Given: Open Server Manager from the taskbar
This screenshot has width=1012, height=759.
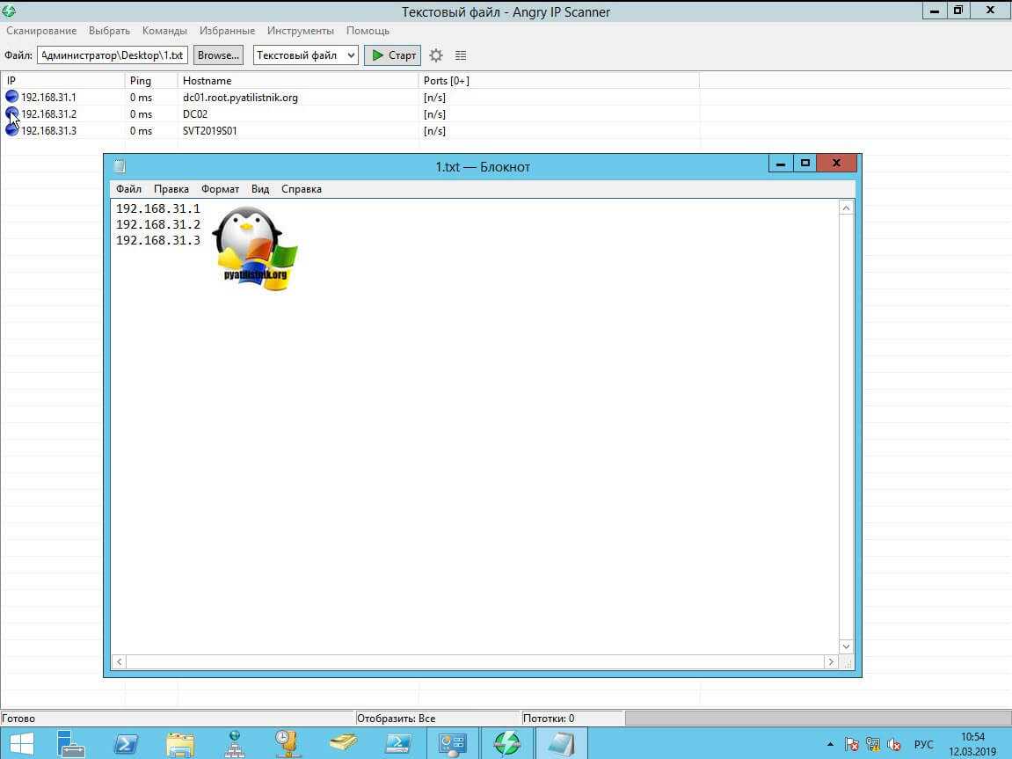Looking at the screenshot, I should click(x=71, y=744).
